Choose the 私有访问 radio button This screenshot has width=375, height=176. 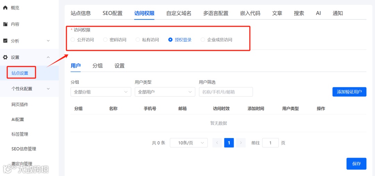point(138,40)
